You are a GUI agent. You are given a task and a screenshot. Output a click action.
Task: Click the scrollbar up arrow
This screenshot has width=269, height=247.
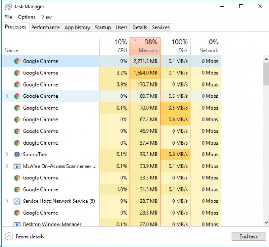(x=266, y=59)
